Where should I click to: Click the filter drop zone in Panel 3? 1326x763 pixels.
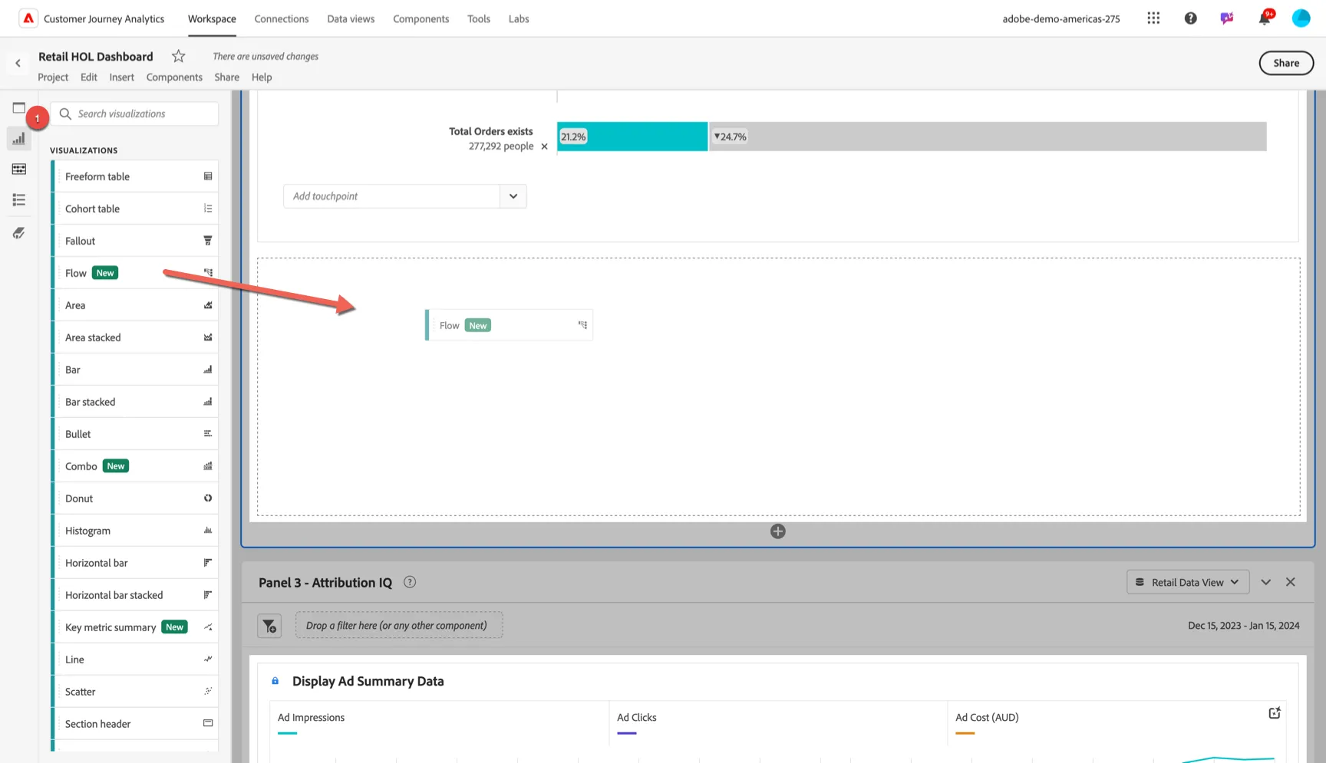tap(399, 626)
